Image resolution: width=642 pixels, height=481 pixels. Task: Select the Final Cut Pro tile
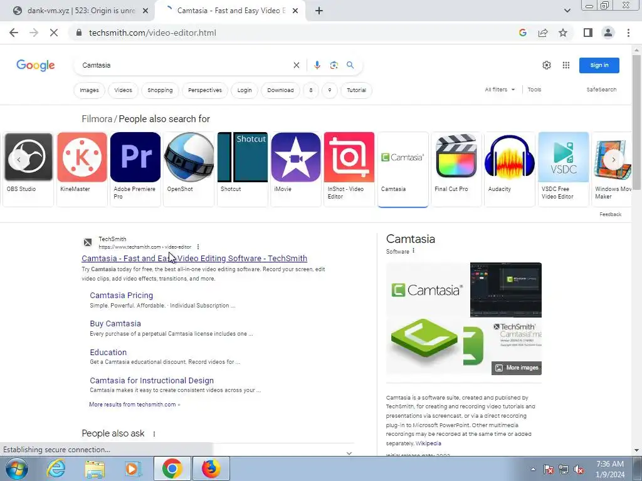(456, 169)
